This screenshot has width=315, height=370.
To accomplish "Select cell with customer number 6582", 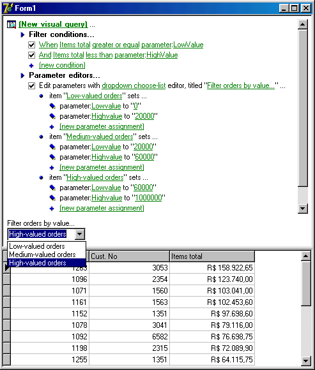I will 130,337.
